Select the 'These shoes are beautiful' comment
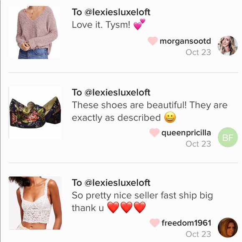This screenshot has width=242, height=242. (x=149, y=111)
